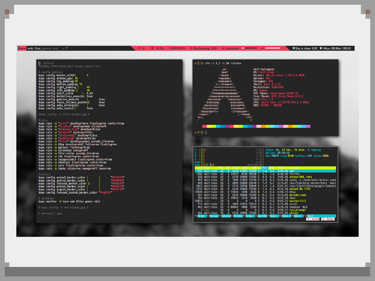The width and height of the screenshot is (375, 281).
Task: Click the weather icon beside Sky is clear
Action: 294,48
